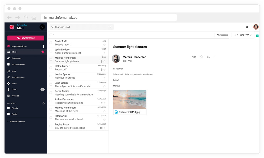Check the box next to Louise Sparks email
The width and height of the screenshot is (264, 158).
(51, 76)
